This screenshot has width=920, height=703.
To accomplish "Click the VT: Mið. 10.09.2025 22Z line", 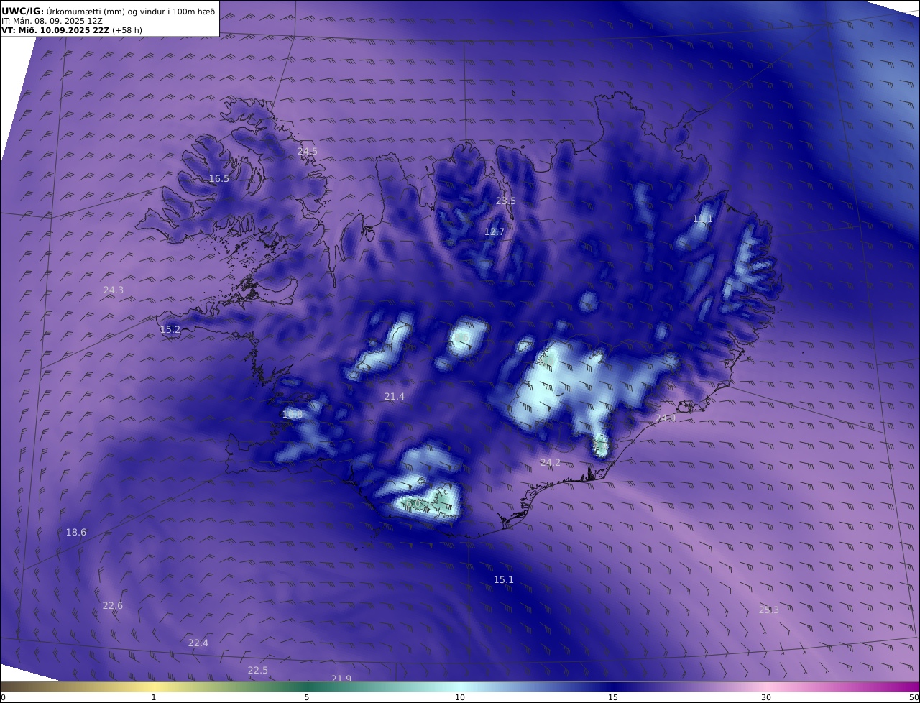I will pos(70,31).
